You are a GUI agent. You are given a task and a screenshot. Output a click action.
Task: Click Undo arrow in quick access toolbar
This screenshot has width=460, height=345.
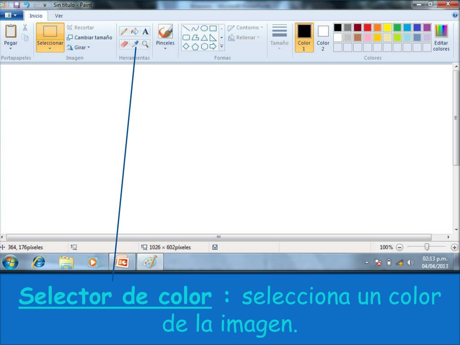tap(27, 4)
